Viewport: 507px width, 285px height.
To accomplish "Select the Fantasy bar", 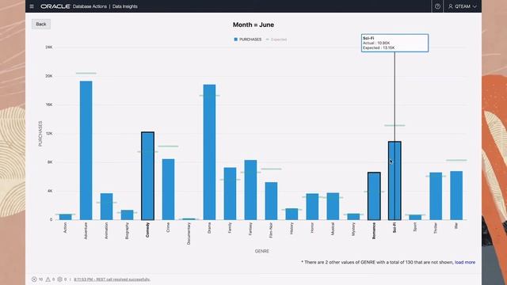I will coord(250,190).
